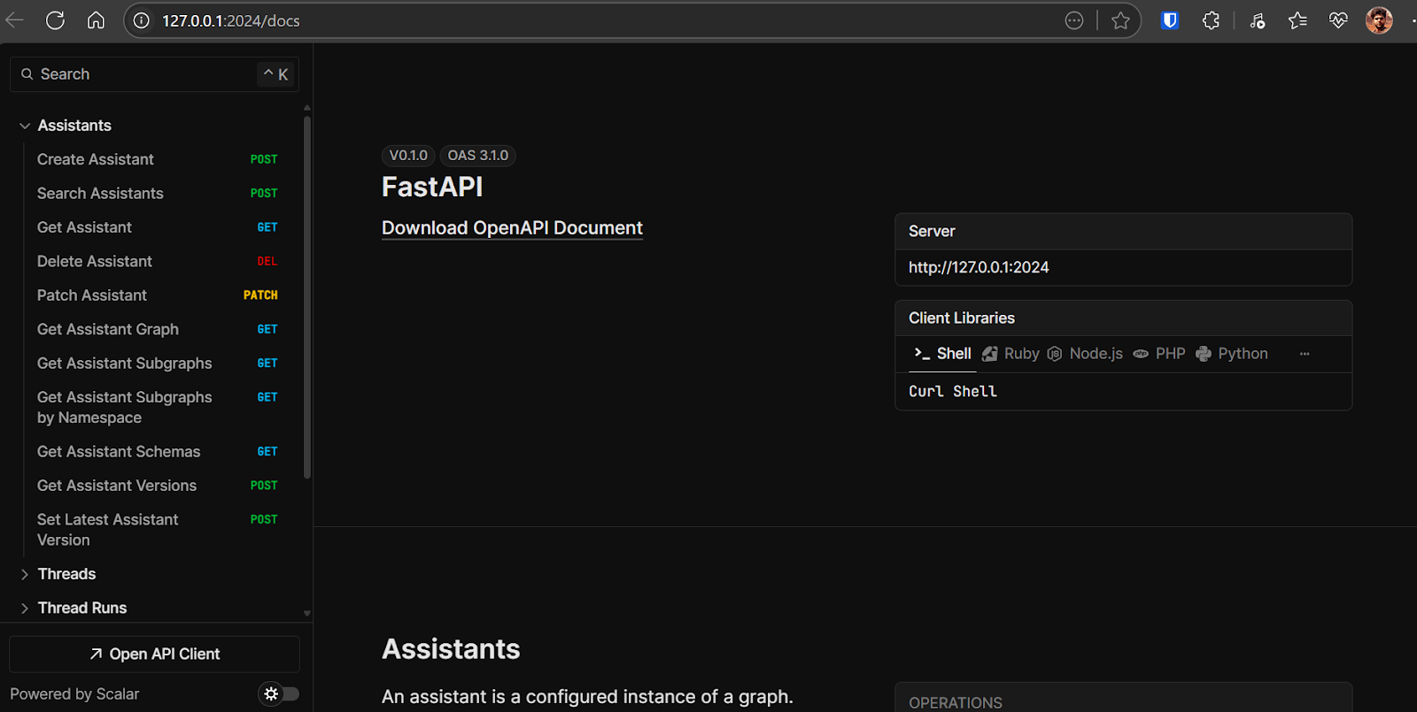The image size is (1417, 712).
Task: Click the search magnifier icon
Action: (x=27, y=74)
